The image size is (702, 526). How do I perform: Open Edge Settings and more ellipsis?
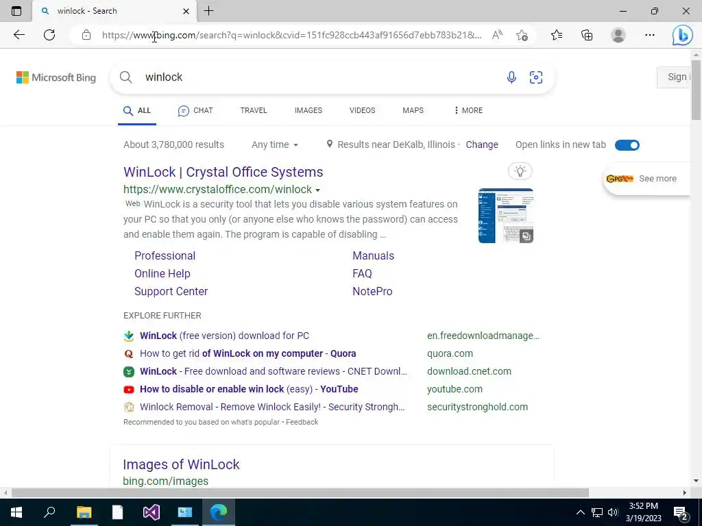click(650, 35)
